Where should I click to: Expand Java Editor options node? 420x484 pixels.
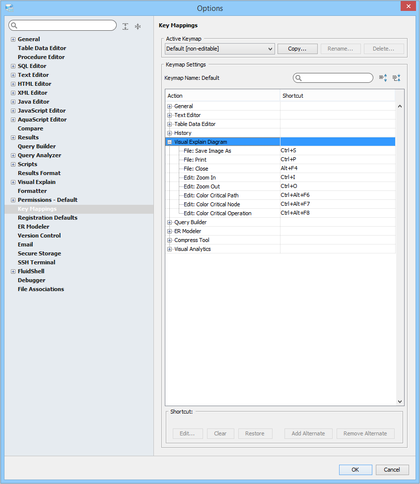(x=13, y=102)
